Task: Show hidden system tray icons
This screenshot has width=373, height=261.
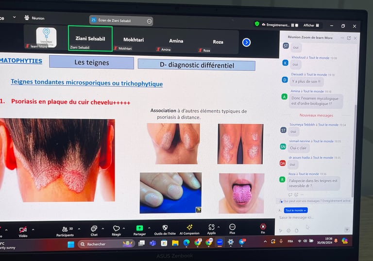Action: pyautogui.click(x=265, y=242)
